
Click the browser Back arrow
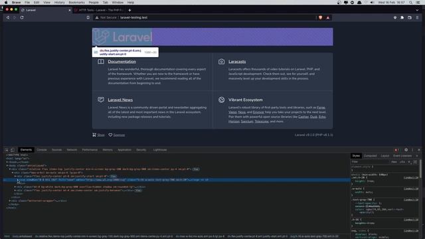[8, 18]
